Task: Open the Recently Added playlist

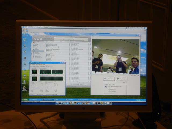Action: click(37, 55)
